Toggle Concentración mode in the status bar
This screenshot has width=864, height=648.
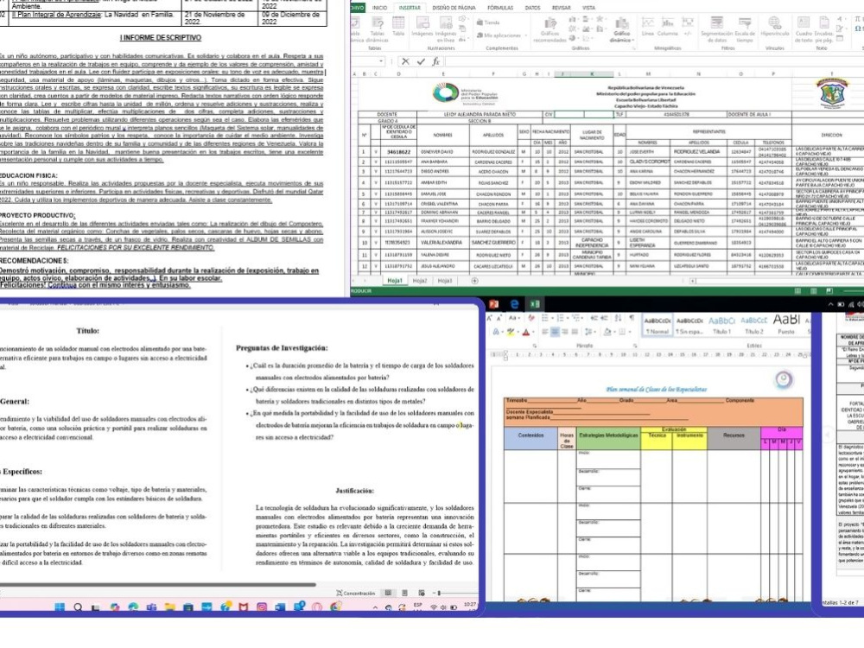[x=355, y=593]
